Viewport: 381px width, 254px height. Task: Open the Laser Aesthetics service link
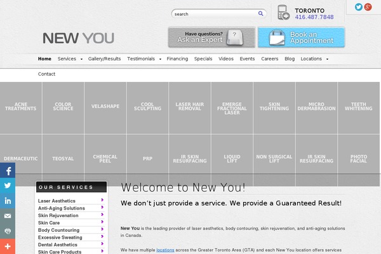point(57,201)
